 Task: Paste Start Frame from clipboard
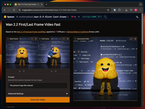(x=24, y=71)
